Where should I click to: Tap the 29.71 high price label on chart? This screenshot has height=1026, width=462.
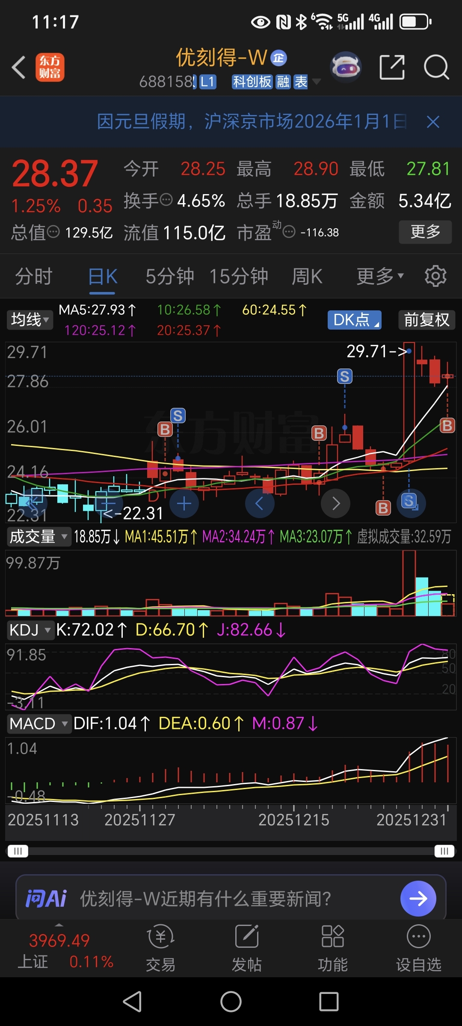click(376, 351)
